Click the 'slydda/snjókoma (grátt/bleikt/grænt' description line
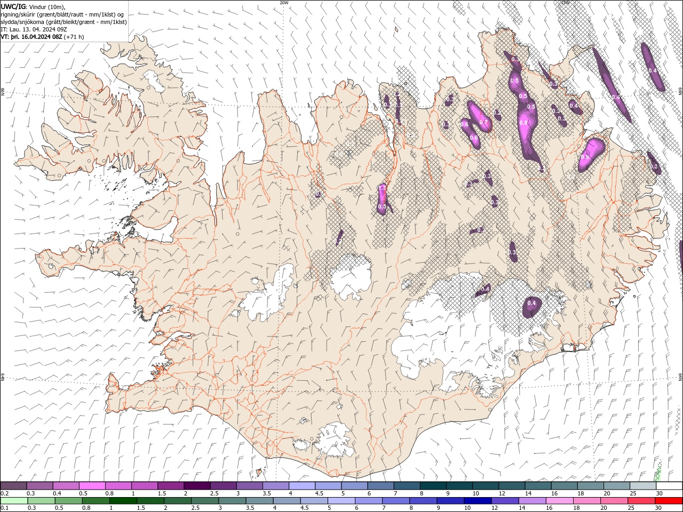Image resolution: width=683 pixels, height=512 pixels. (x=64, y=22)
